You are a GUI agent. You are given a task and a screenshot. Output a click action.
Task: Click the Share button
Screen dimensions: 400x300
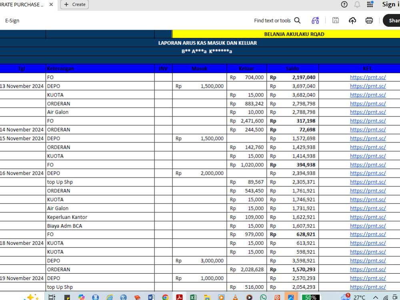(392, 20)
